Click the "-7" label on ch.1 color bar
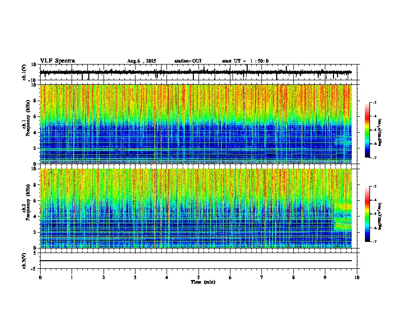Screen dimensions: 402x311 pyautogui.click(x=375, y=158)
